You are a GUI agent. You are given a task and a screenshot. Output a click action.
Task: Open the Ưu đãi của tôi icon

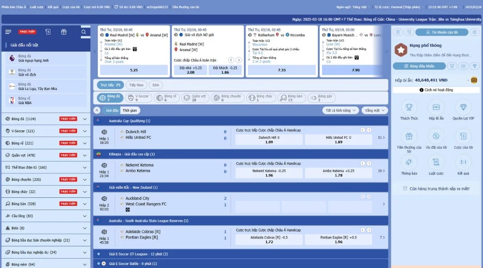[436, 136]
